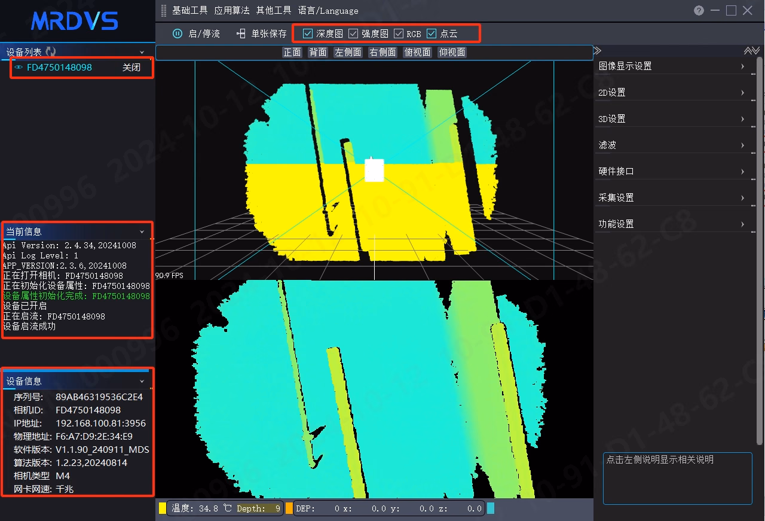
Task: Click 关闭 to close the device
Action: tap(131, 68)
